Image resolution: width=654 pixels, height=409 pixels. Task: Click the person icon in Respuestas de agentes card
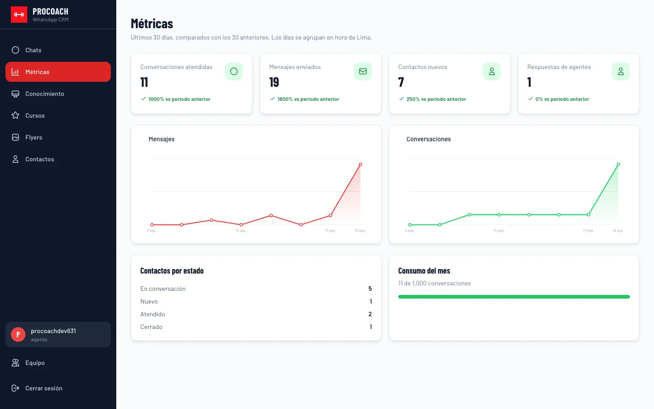pyautogui.click(x=621, y=71)
